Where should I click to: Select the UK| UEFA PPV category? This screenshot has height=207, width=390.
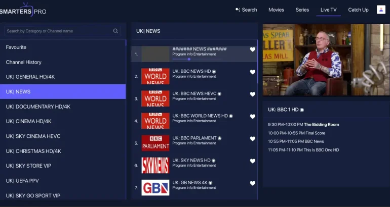63,181
